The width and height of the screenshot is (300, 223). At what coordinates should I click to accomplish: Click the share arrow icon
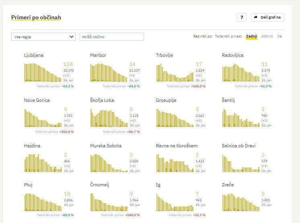tap(256, 17)
